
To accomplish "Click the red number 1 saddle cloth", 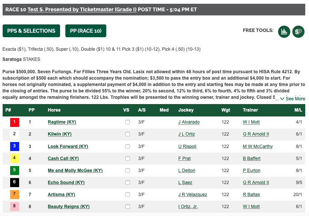I will point(15,122).
